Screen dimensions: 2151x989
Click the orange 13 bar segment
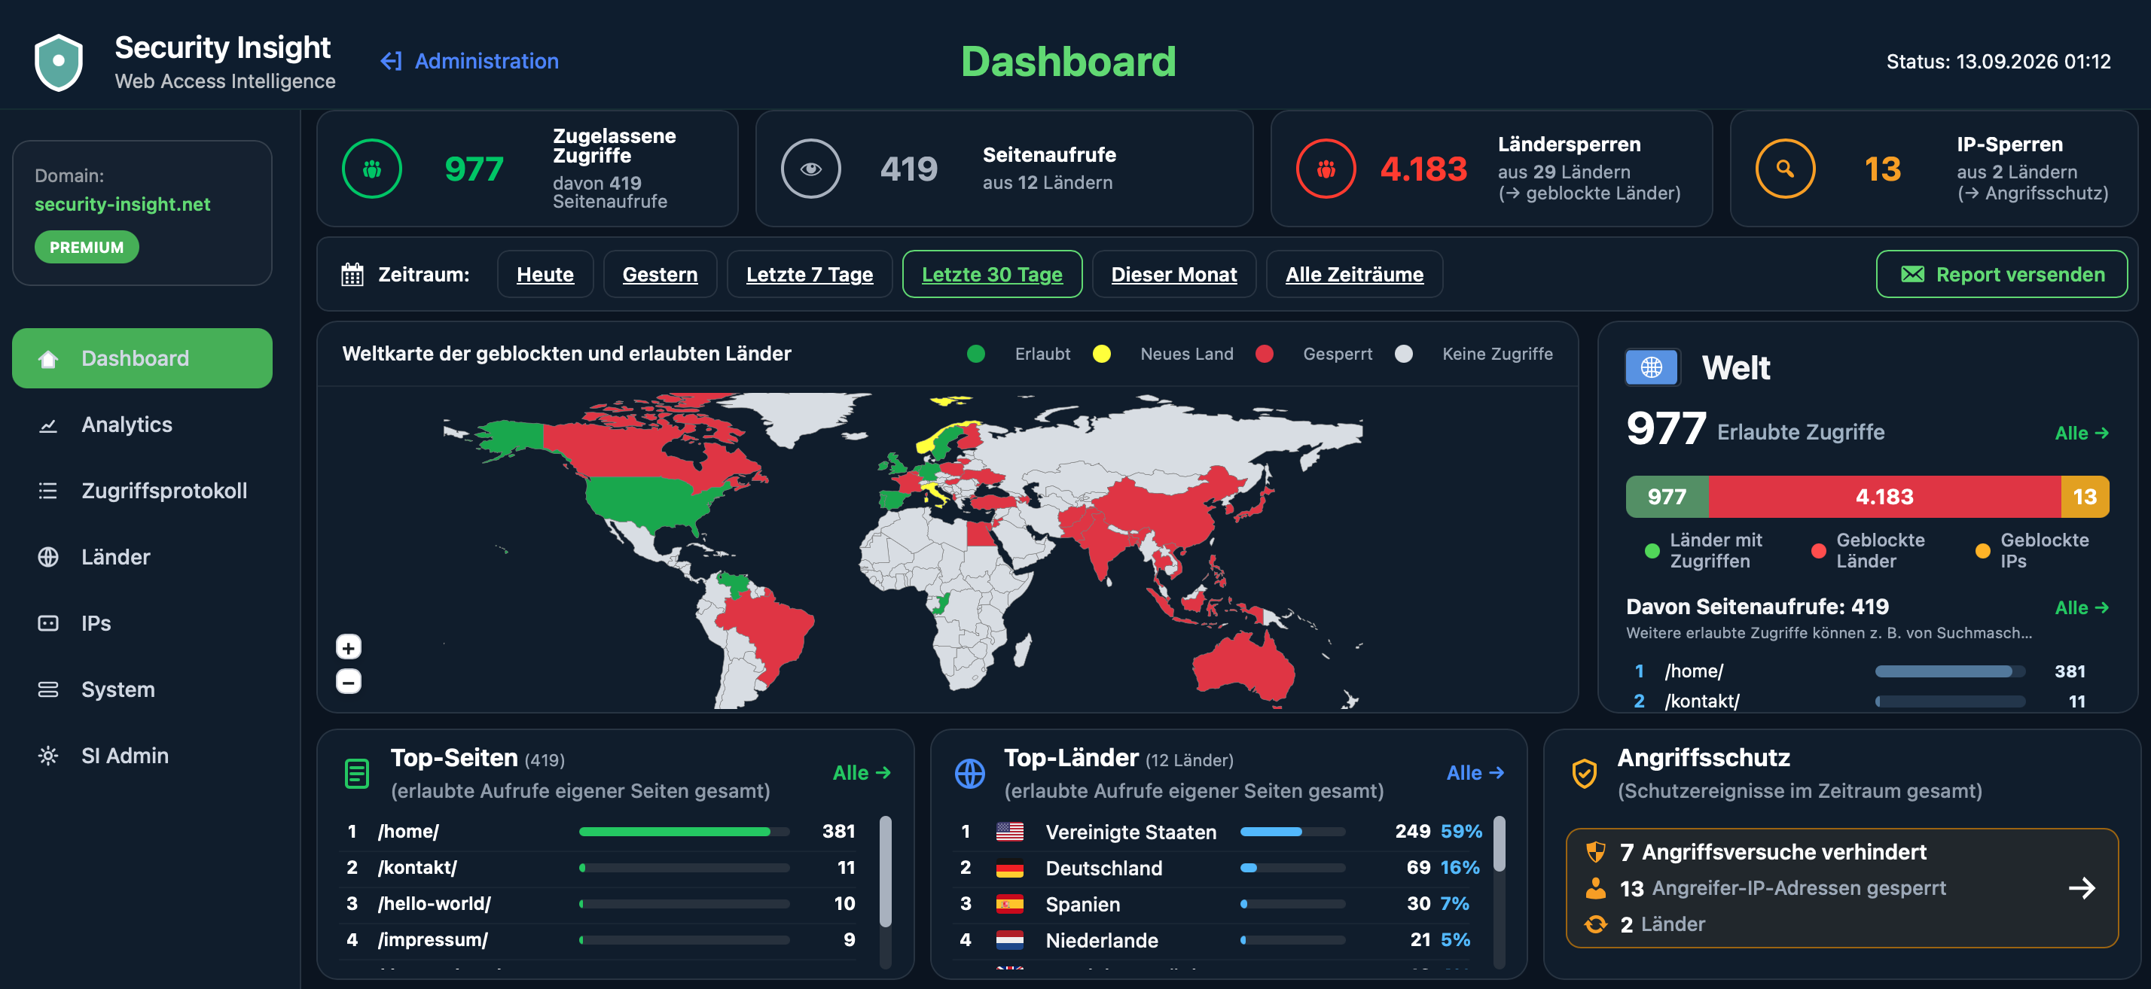click(2085, 497)
